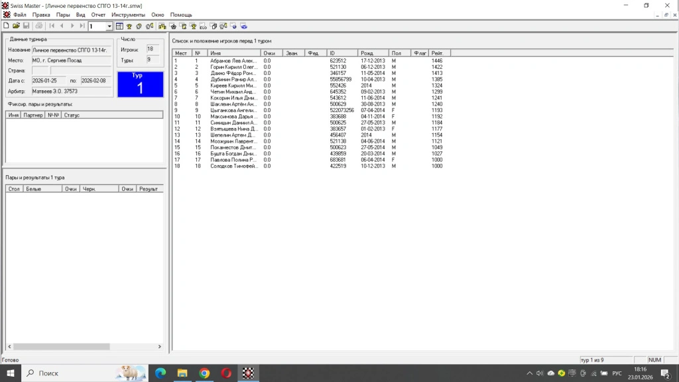Click the New file toolbar icon
679x382 pixels.
6,26
